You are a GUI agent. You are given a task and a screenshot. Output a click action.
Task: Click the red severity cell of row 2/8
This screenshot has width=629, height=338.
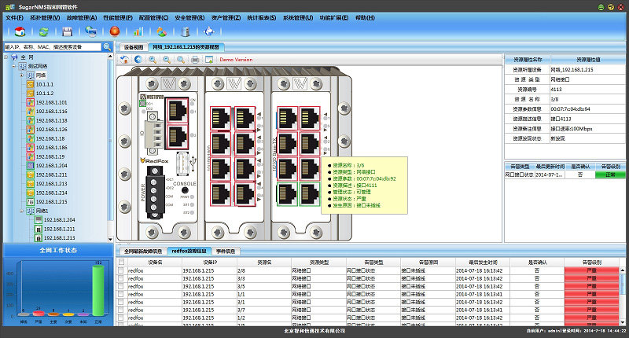coord(591,270)
